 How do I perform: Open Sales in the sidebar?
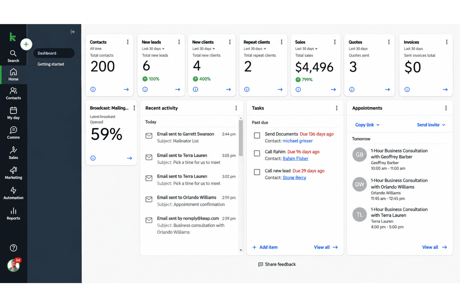pos(13,153)
